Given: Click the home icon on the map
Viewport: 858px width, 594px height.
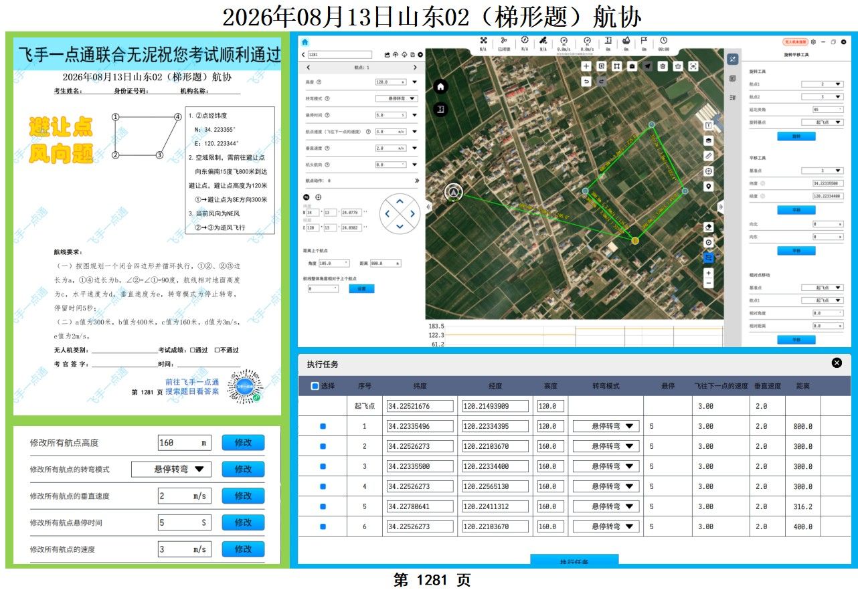Looking at the screenshot, I should (440, 86).
